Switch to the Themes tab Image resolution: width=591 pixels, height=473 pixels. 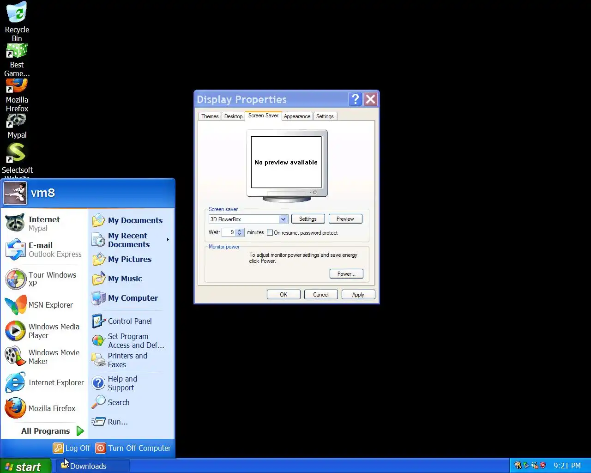point(210,116)
